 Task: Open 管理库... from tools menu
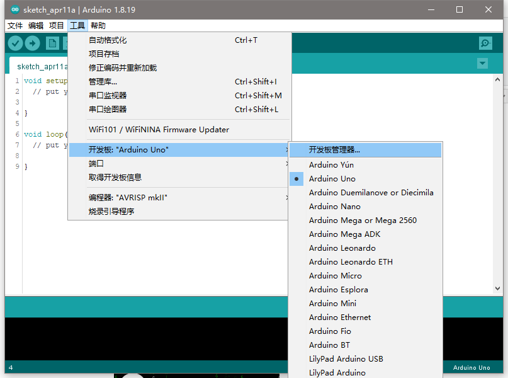point(179,82)
